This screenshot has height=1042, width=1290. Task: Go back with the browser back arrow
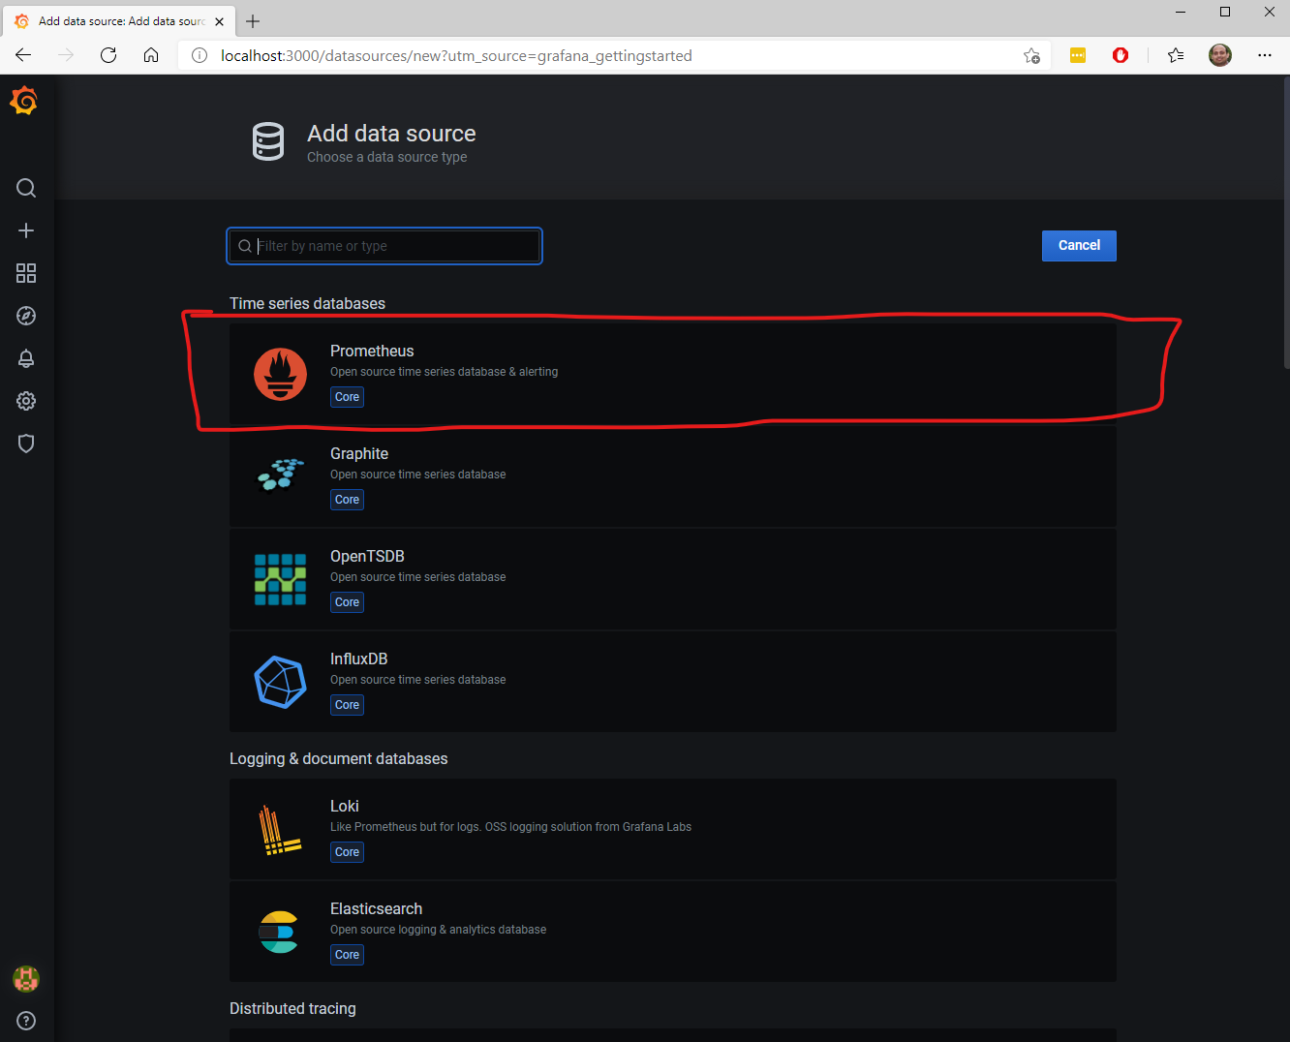coord(23,55)
